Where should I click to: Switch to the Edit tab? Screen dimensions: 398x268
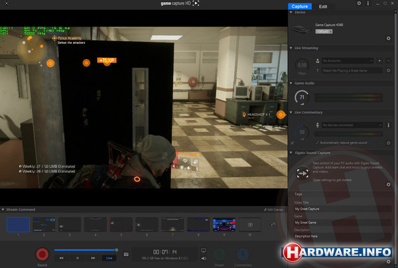click(323, 7)
